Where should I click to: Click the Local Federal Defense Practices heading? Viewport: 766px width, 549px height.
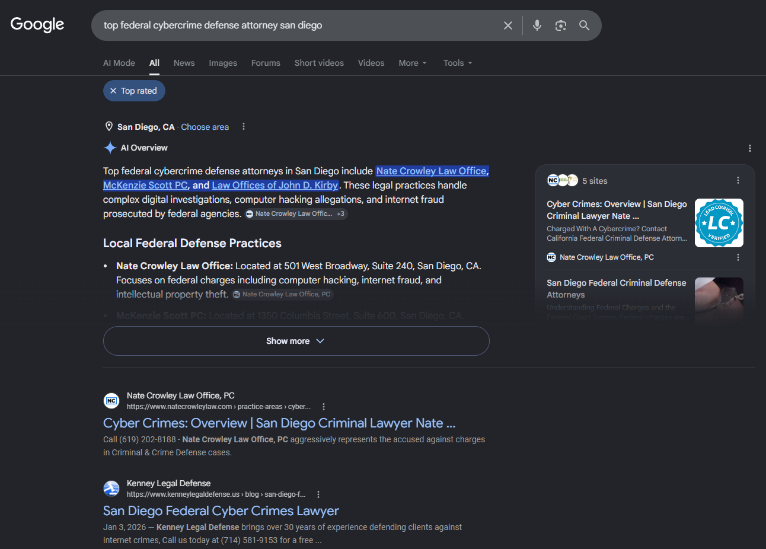(x=192, y=243)
